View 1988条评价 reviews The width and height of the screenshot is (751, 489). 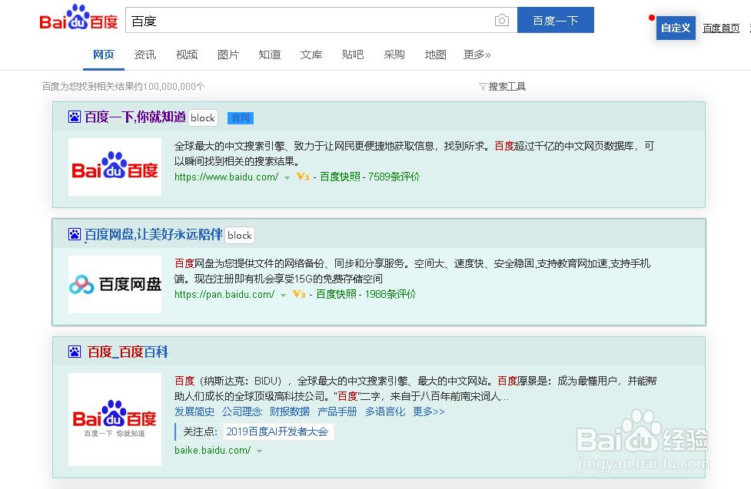tap(390, 294)
